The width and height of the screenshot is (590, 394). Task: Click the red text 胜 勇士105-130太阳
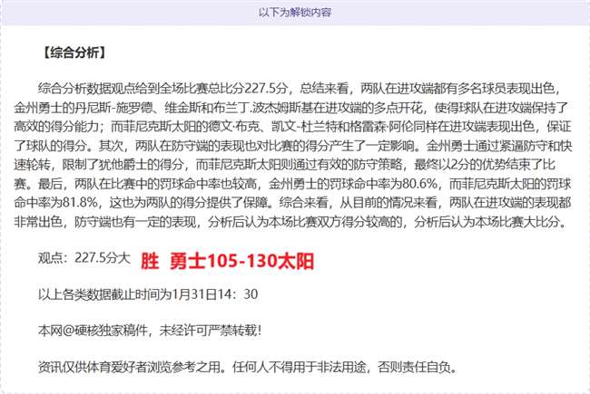click(227, 261)
